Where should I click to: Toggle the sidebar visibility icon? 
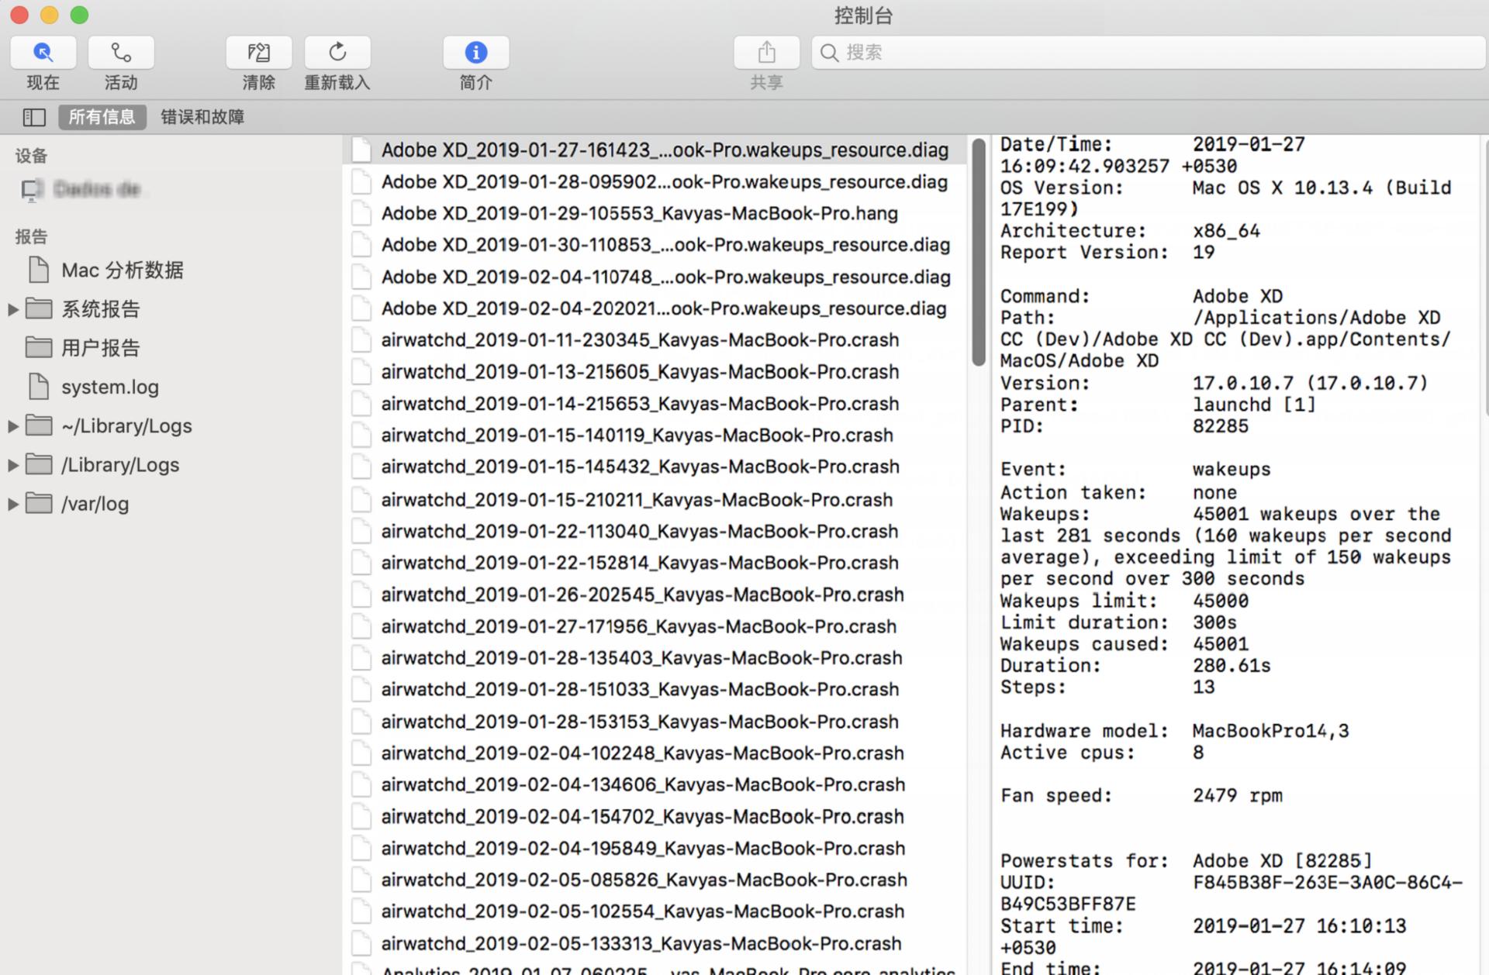click(x=34, y=117)
